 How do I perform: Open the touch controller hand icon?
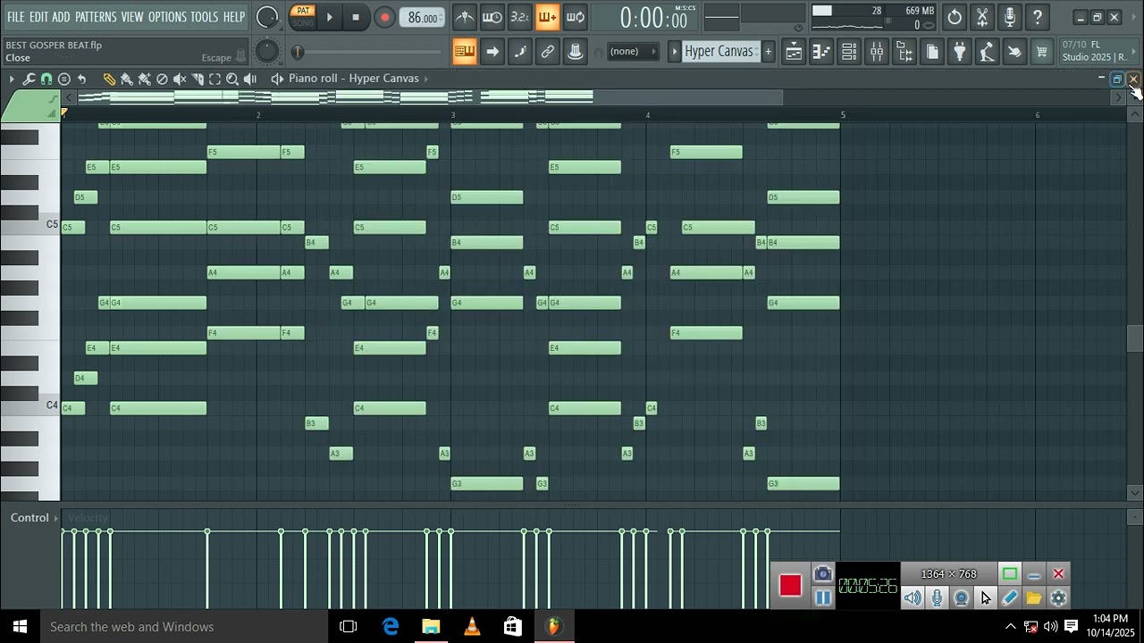(1014, 52)
